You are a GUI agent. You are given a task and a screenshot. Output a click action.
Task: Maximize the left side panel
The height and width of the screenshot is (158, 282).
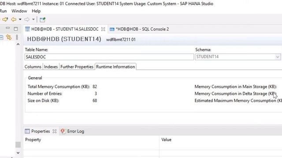click(16, 29)
